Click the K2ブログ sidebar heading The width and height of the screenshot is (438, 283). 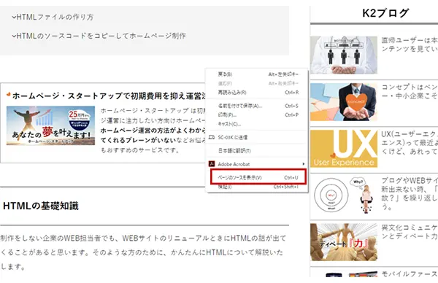pos(385,13)
